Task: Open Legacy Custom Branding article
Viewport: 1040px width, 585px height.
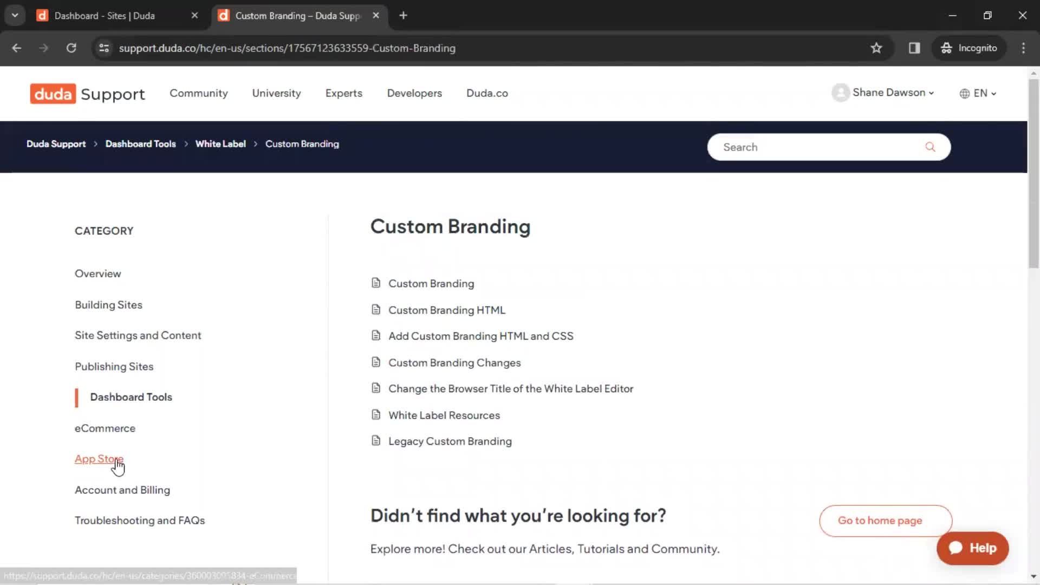Action: (x=450, y=441)
